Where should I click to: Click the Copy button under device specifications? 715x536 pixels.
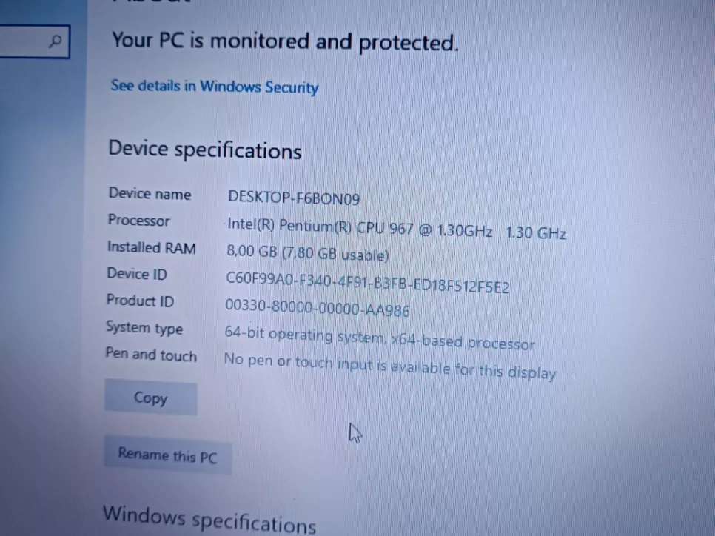[x=151, y=398]
